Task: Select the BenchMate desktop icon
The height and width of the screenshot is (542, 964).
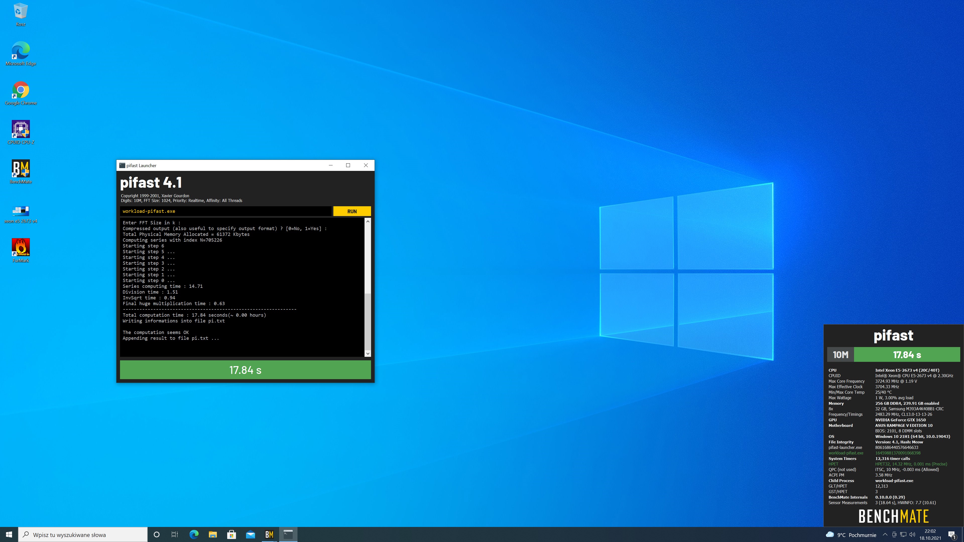Action: tap(21, 172)
